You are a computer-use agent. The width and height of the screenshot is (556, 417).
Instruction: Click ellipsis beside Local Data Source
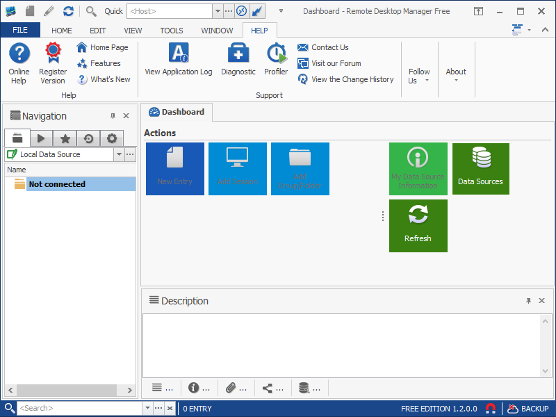tap(130, 154)
